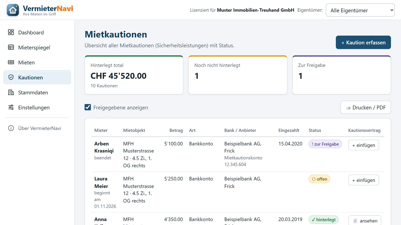Select the Zur Freigabe card
The image size is (401, 225).
point(342,75)
